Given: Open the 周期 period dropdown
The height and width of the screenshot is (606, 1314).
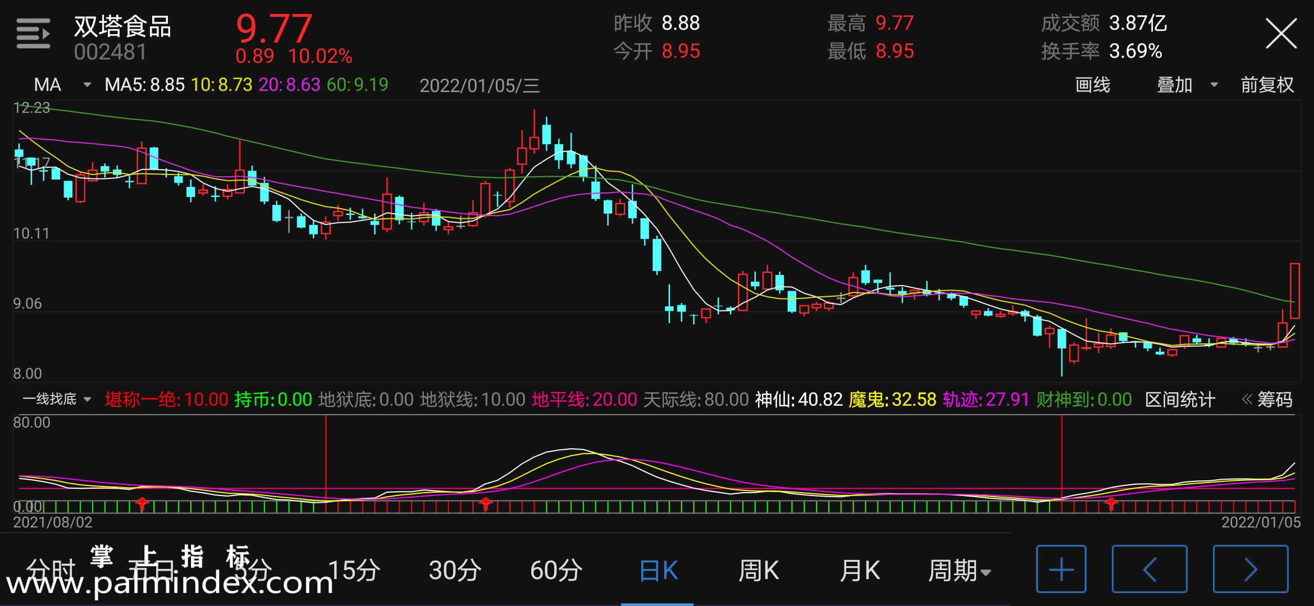Looking at the screenshot, I should (960, 571).
